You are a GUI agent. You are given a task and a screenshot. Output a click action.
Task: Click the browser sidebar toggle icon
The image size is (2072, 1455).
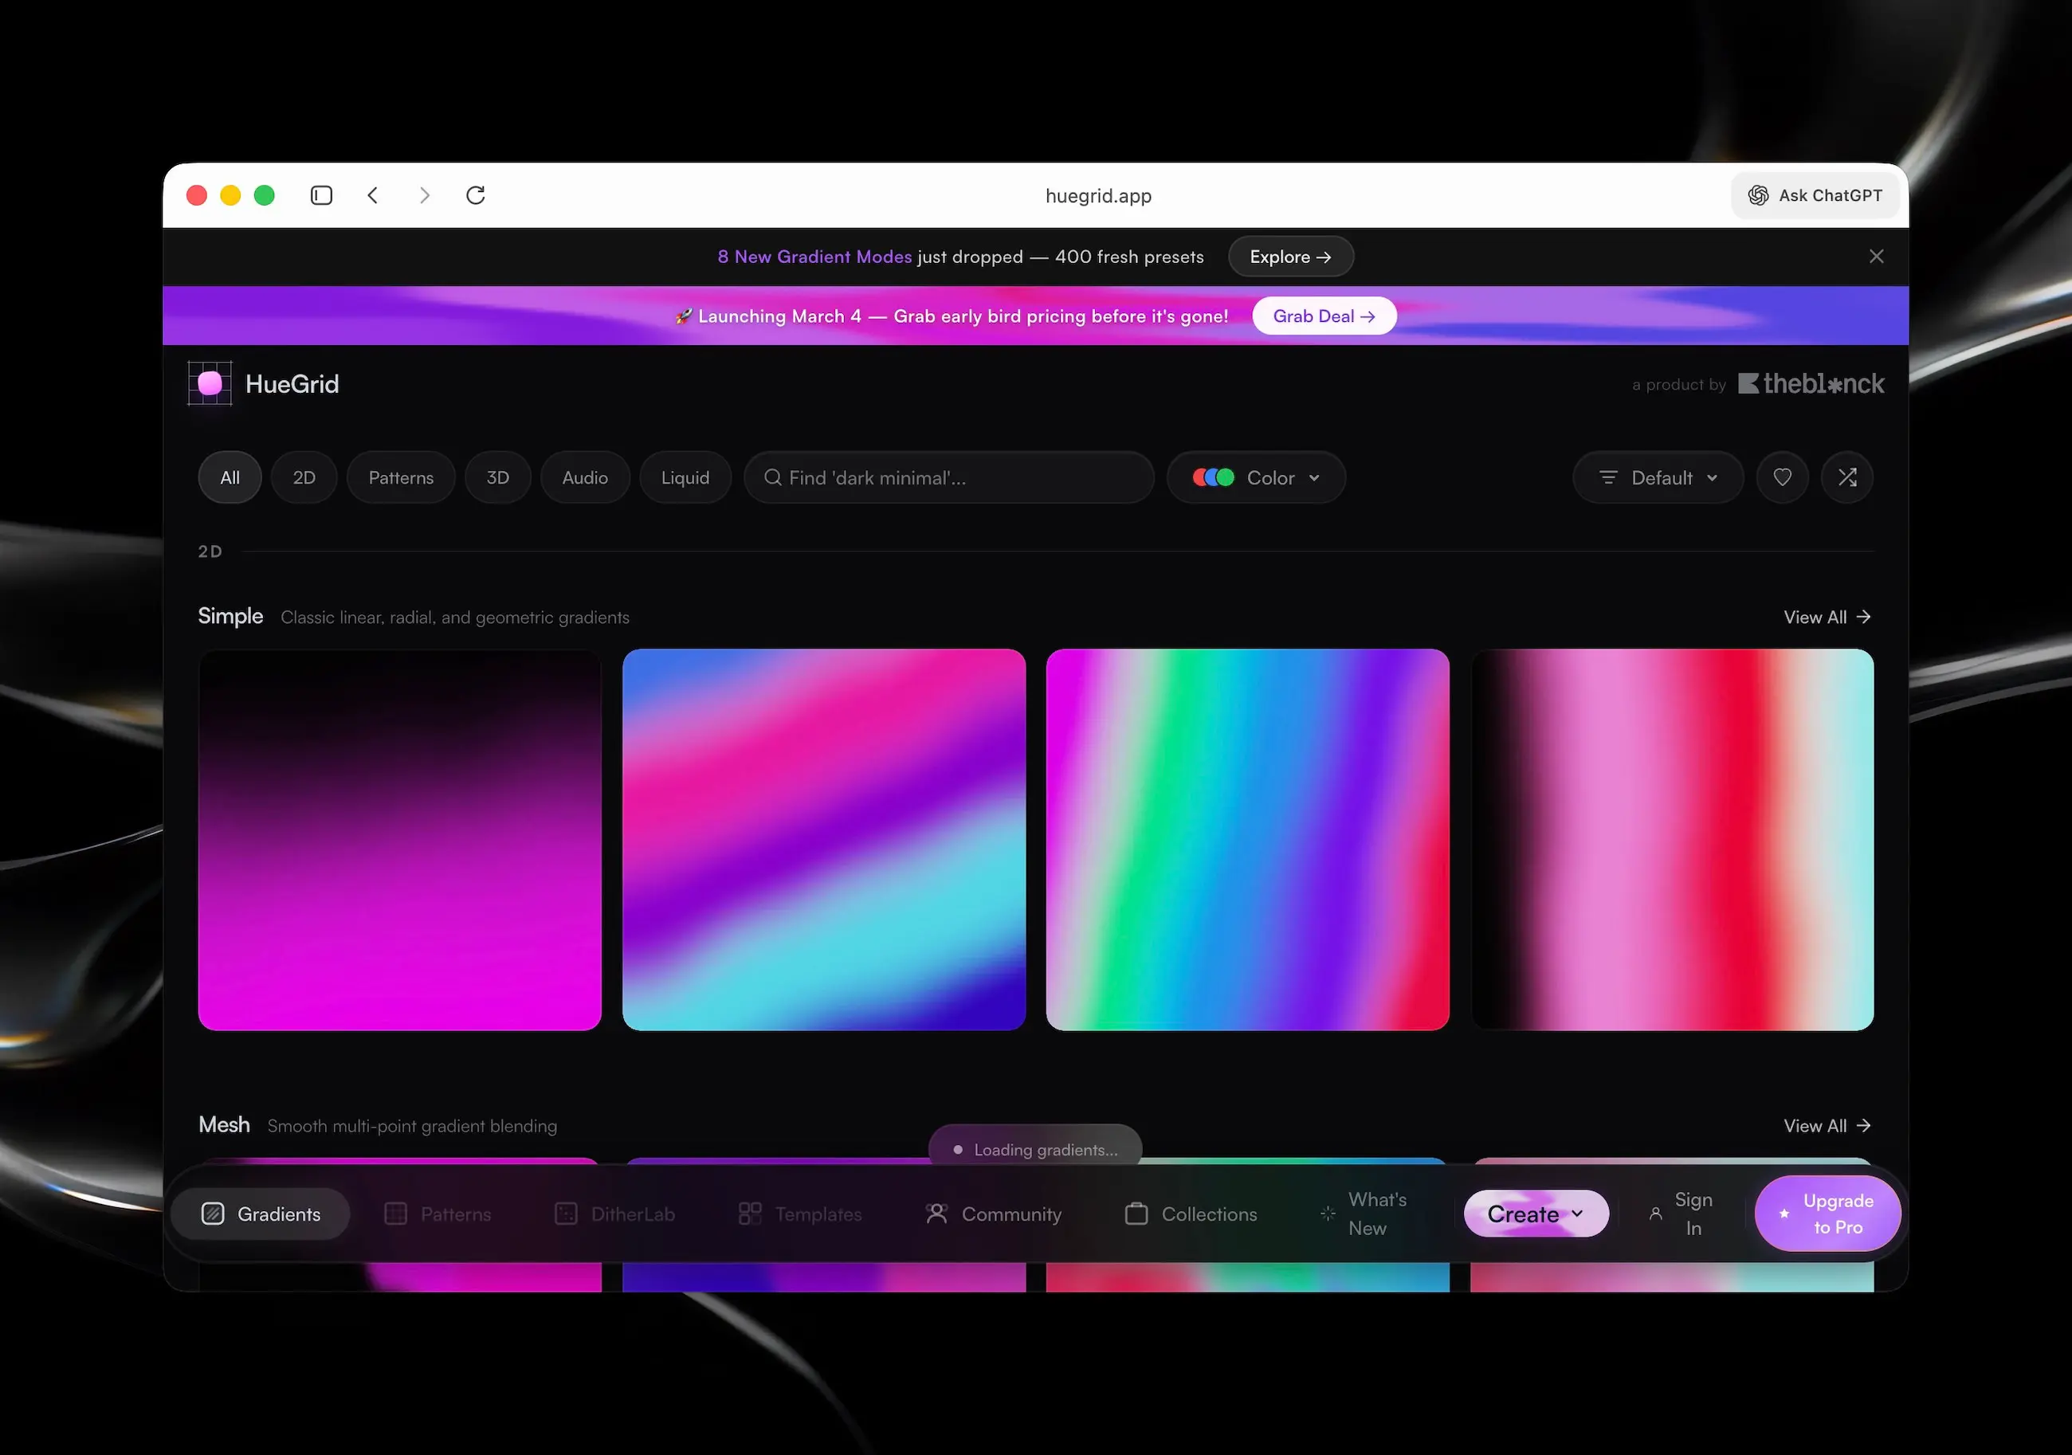point(321,195)
